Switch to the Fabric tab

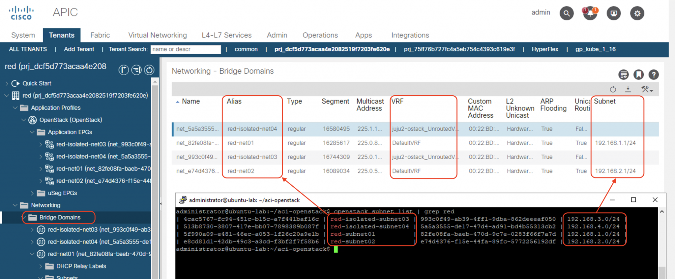tap(100, 35)
